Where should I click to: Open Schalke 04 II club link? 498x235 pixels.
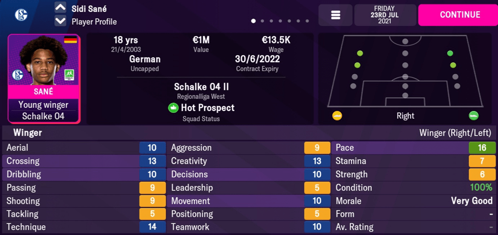pyautogui.click(x=201, y=86)
